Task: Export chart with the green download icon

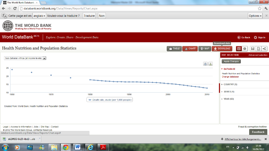Action: point(210,64)
